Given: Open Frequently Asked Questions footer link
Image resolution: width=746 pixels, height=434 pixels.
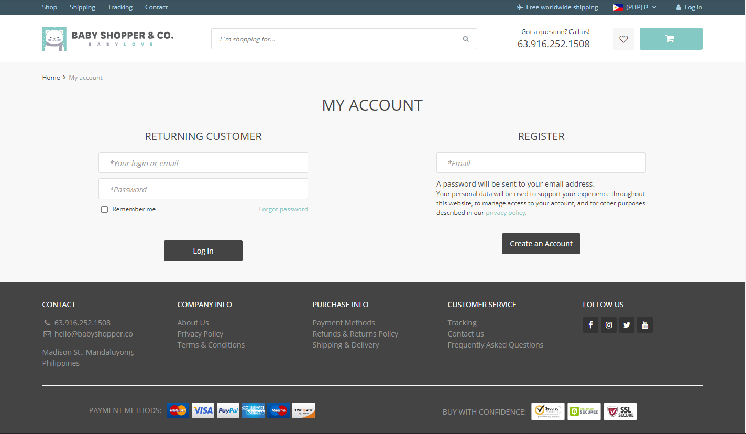Looking at the screenshot, I should coord(495,345).
